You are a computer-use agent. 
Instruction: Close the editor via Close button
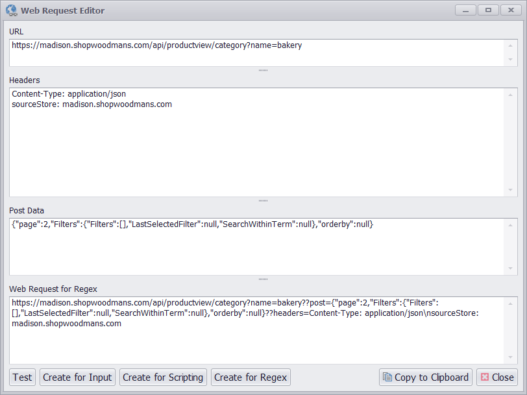[497, 377]
